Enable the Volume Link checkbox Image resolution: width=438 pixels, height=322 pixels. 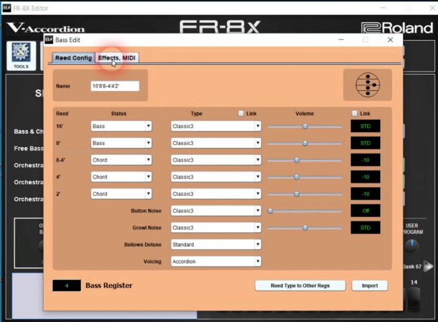(x=355, y=113)
